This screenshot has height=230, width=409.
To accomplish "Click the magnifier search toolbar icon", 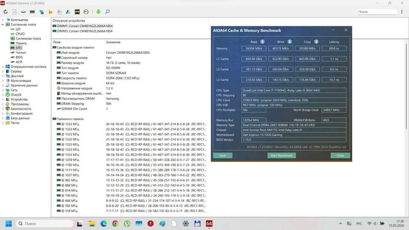I will point(107,12).
